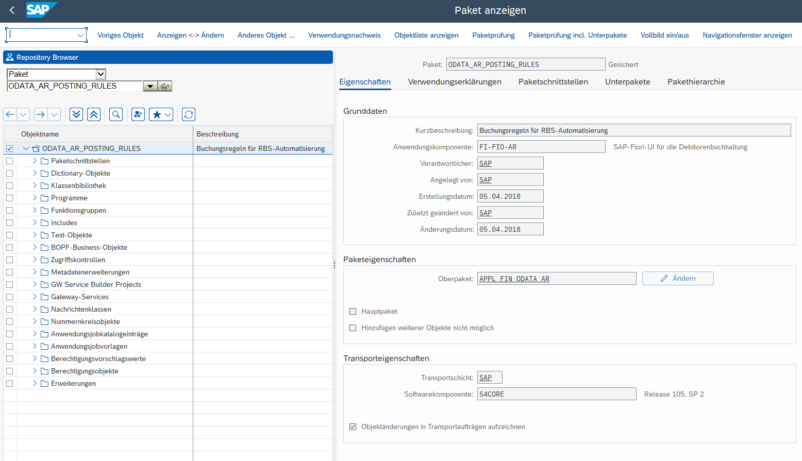Click the refresh object list icon
802x461 pixels.
(189, 114)
